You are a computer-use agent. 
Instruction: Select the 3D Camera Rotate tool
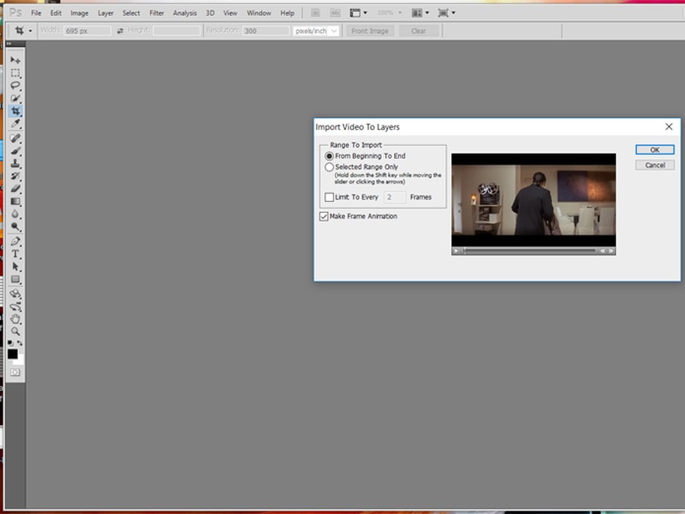point(15,306)
